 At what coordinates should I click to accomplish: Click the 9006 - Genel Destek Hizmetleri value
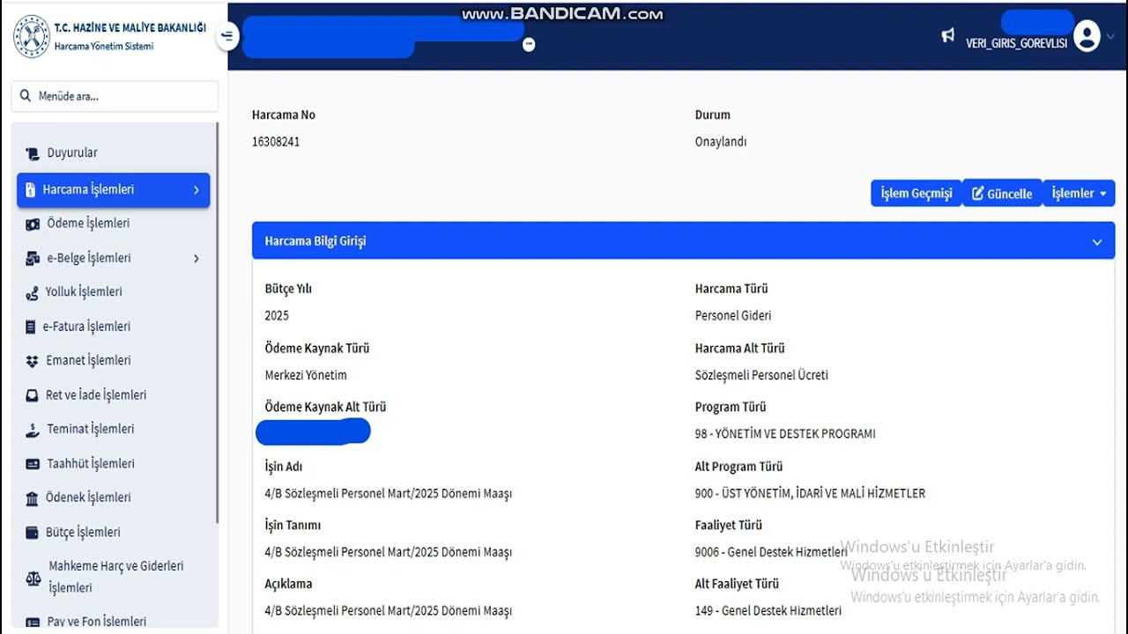pyautogui.click(x=771, y=552)
